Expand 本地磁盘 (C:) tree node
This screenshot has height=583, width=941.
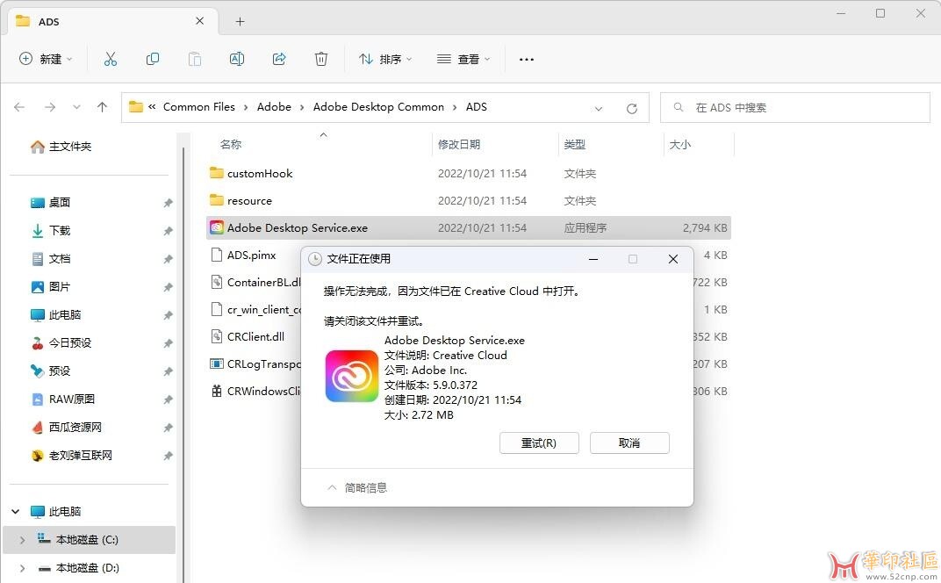(22, 540)
